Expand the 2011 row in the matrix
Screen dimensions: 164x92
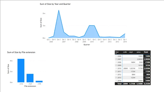coord(116,72)
